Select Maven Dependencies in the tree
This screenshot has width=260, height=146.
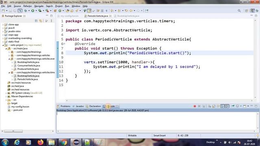22,97
